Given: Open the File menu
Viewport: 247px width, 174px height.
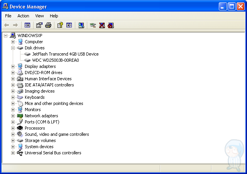Looking at the screenshot, I should [x=8, y=16].
